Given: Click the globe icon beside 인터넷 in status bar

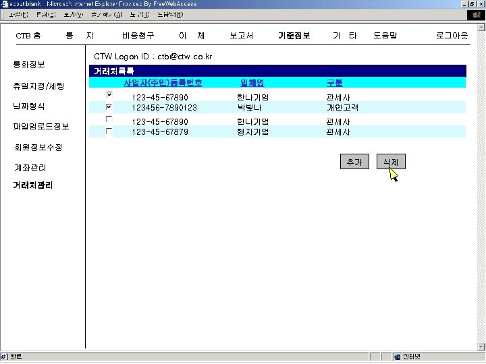Looking at the screenshot, I should pyautogui.click(x=397, y=357).
